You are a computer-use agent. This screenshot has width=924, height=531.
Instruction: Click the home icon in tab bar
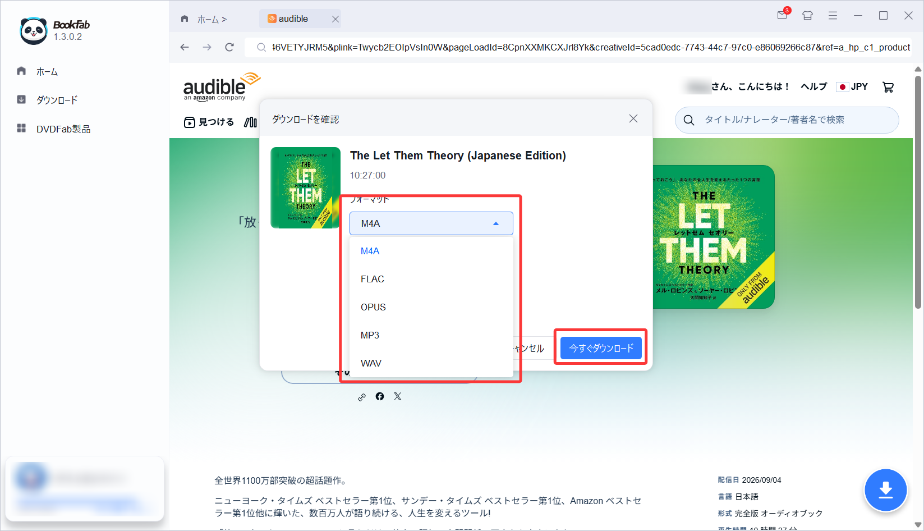[185, 19]
